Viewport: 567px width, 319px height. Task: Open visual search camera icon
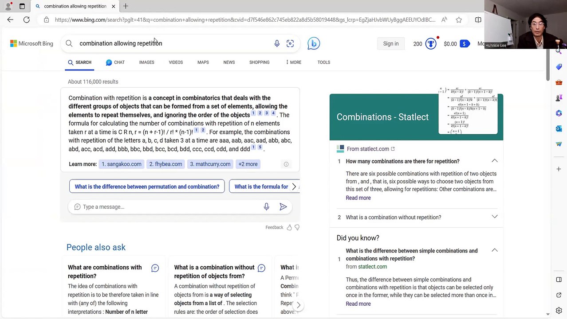[x=290, y=43]
